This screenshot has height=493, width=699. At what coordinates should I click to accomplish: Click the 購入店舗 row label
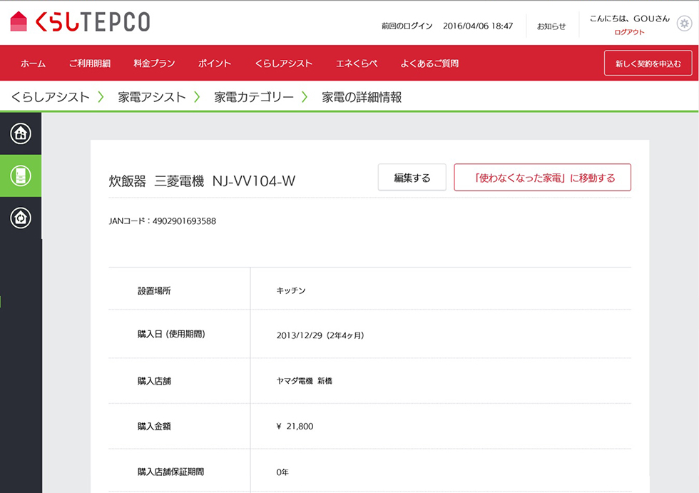[154, 381]
